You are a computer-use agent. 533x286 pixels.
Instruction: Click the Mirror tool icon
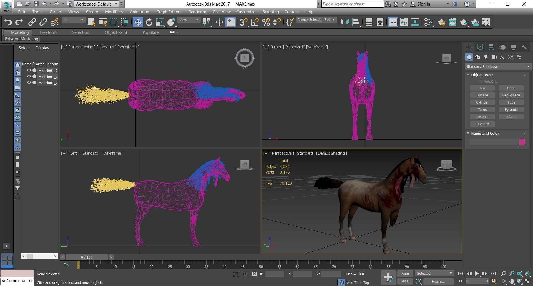(x=345, y=22)
